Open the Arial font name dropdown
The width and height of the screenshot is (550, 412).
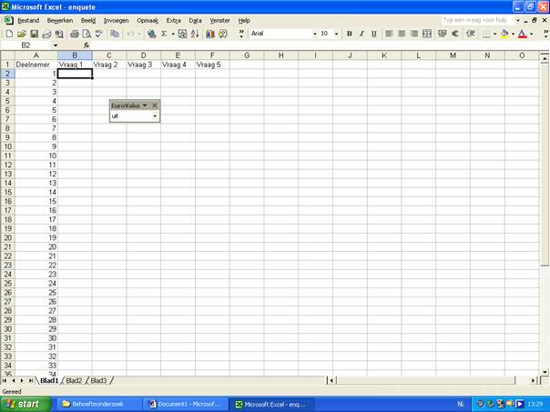click(x=314, y=34)
